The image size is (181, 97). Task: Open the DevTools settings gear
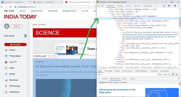point(175,6)
